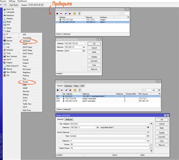This screenshot has width=179, height=160.
Task: Open New Terminal from the sidebar
Action: click(x=11, y=56)
